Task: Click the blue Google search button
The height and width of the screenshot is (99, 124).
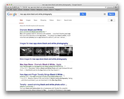Action: [x=83, y=14]
